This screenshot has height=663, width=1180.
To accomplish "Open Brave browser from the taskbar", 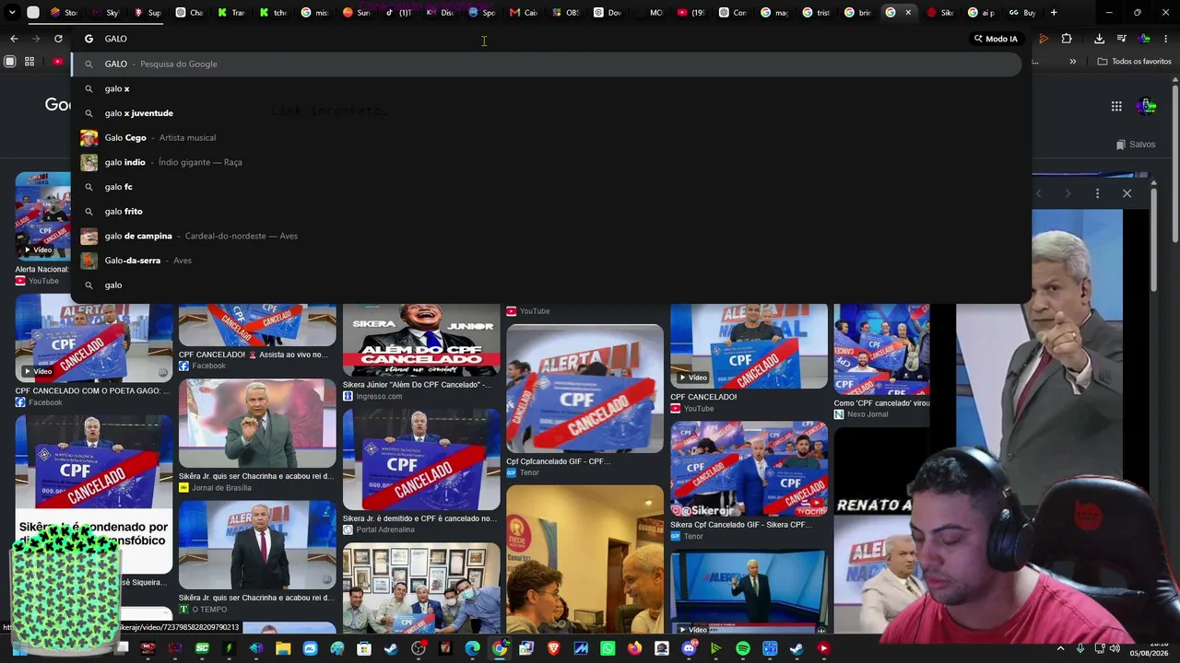I will (x=553, y=649).
